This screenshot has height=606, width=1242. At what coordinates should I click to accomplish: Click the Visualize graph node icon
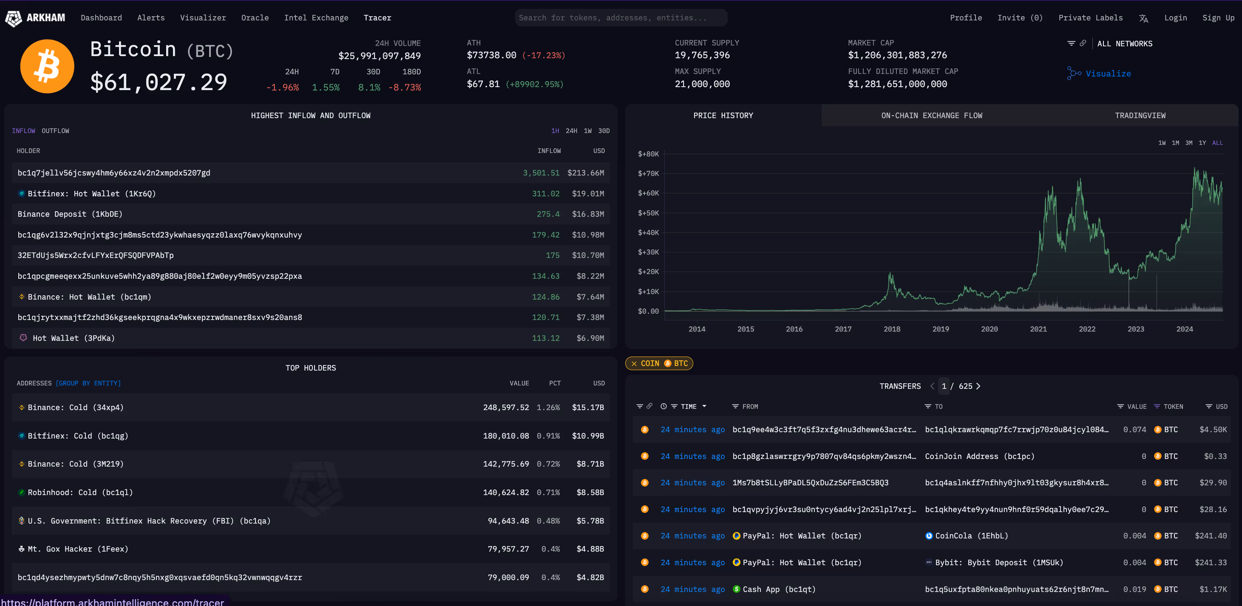[x=1073, y=73]
